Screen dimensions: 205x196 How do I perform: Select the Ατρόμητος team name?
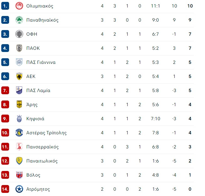38,189
